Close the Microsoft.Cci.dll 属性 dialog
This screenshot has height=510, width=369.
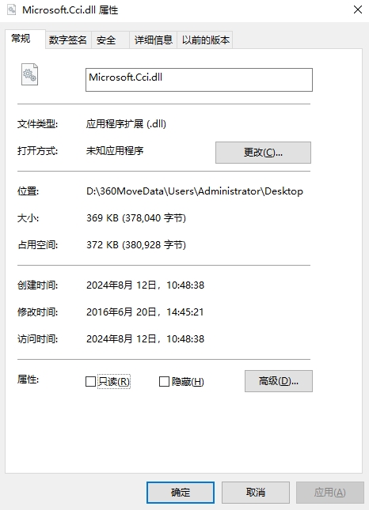coord(358,9)
